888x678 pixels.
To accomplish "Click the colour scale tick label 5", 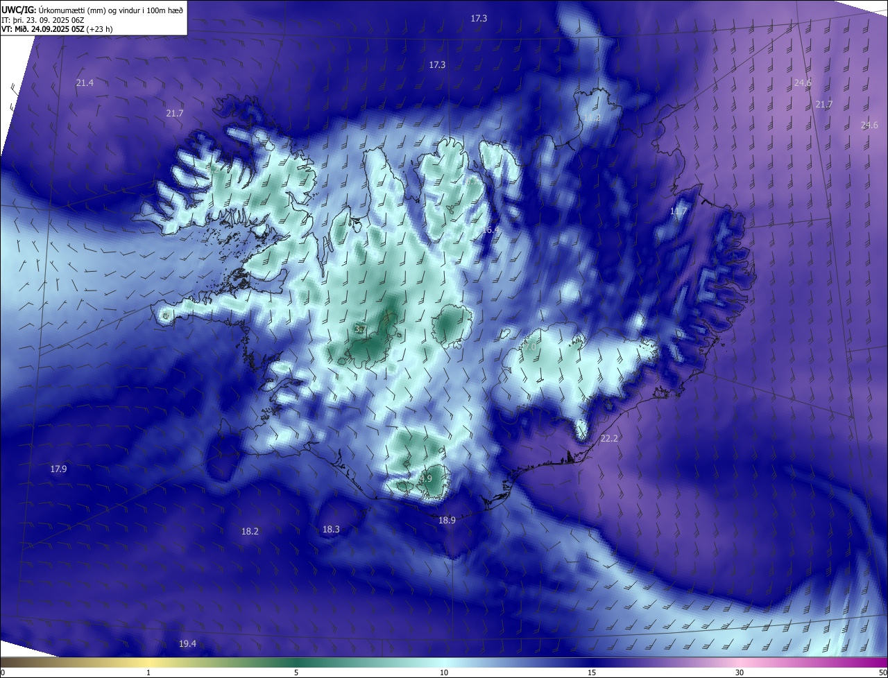I will pyautogui.click(x=296, y=672).
